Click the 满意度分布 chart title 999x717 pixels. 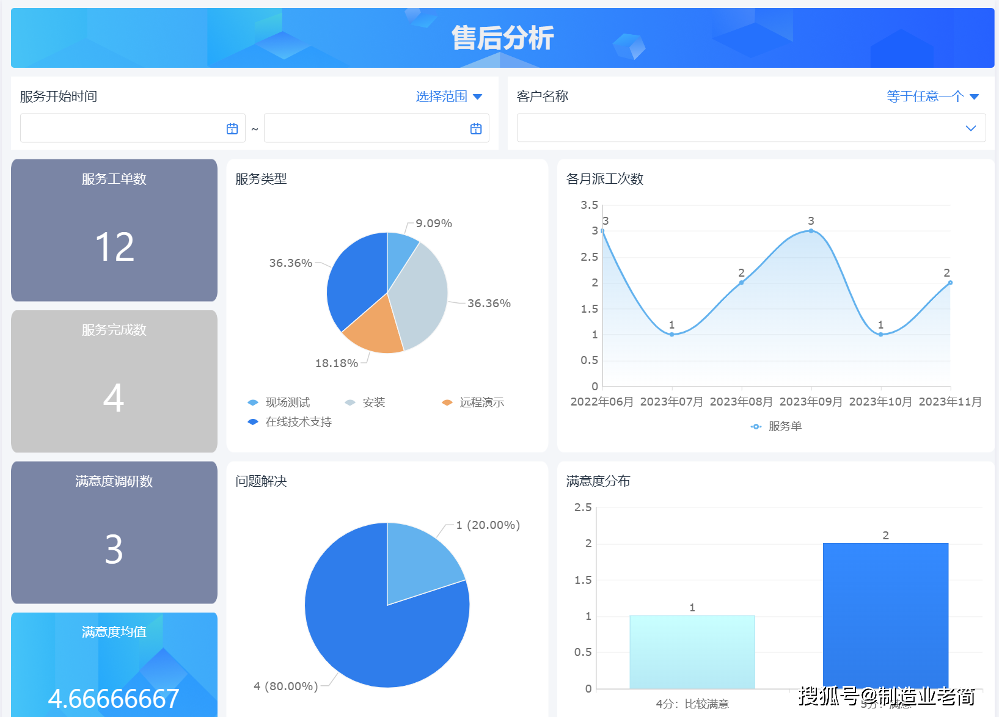(598, 481)
